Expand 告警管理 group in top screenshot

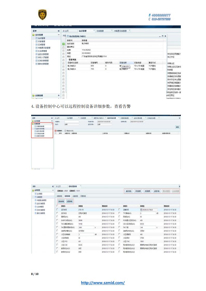[59, 95]
